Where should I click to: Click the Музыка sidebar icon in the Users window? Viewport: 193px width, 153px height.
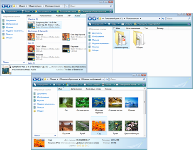pos(90,40)
